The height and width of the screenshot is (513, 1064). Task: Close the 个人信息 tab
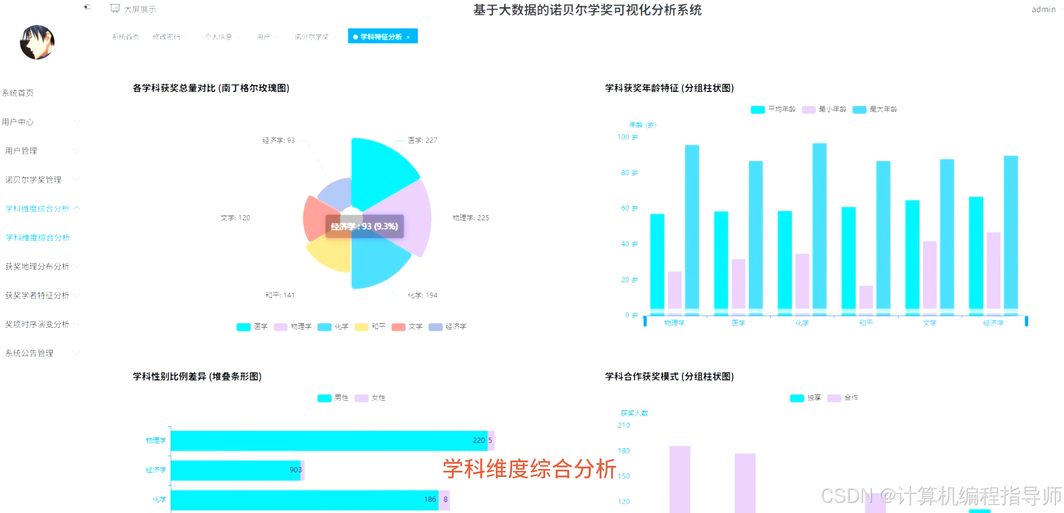click(238, 37)
